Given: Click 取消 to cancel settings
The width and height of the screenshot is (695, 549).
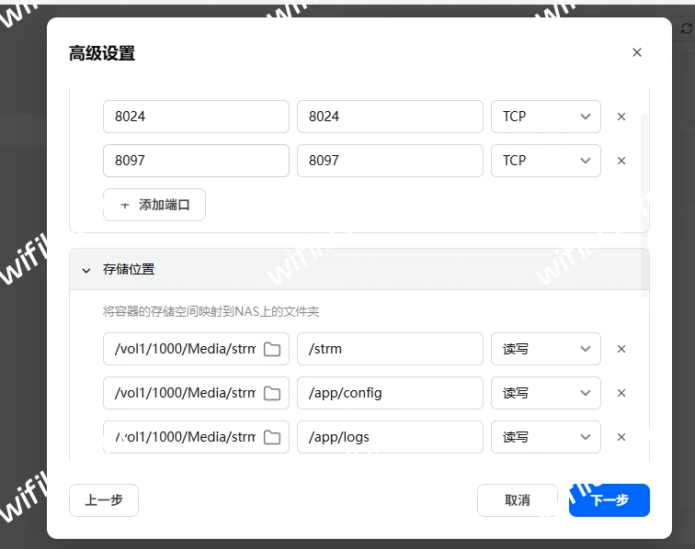Looking at the screenshot, I should (x=517, y=500).
